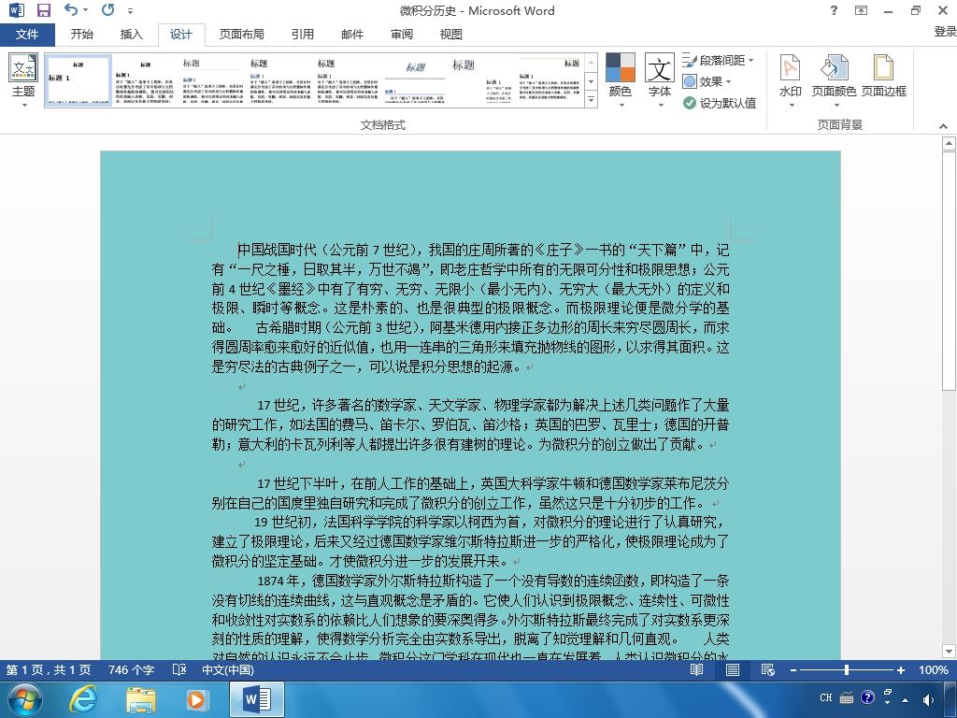Image resolution: width=957 pixels, height=718 pixels.
Task: Open the Watermark (水印) dropdown arrow
Action: (791, 105)
